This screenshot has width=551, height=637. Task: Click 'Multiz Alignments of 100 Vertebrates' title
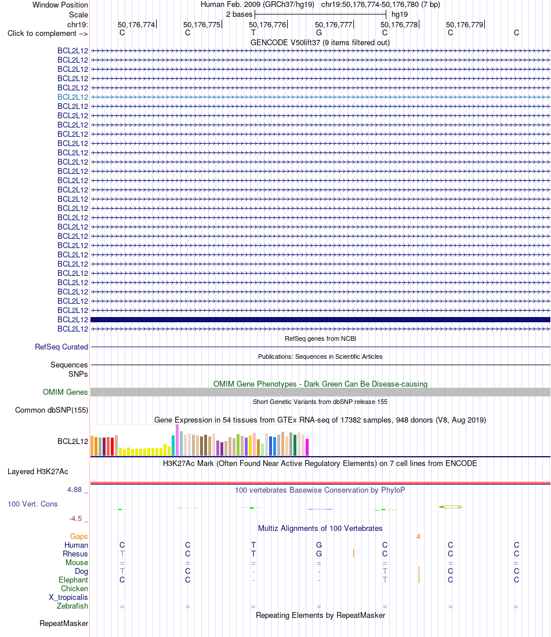320,529
